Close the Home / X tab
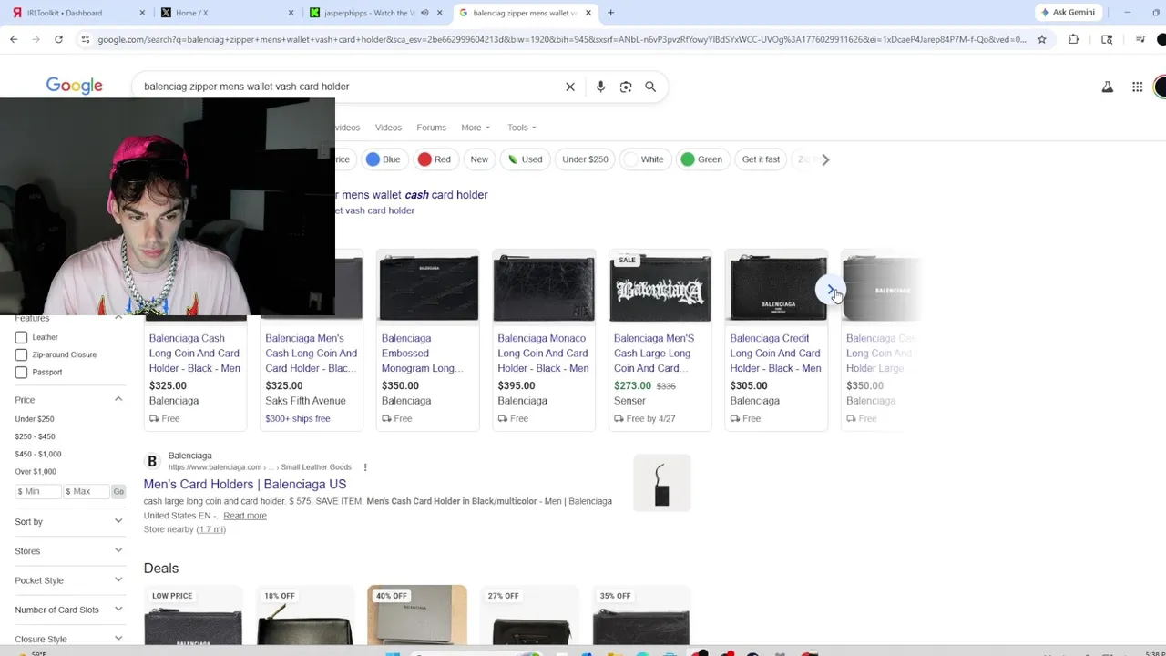Image resolution: width=1166 pixels, height=656 pixels. click(x=291, y=13)
